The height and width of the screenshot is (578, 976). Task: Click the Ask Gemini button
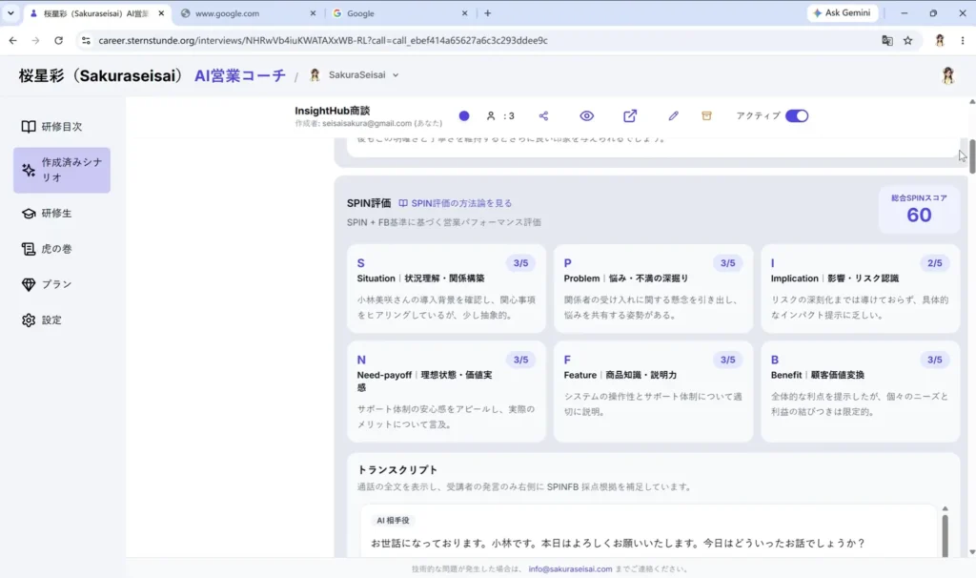coord(843,13)
